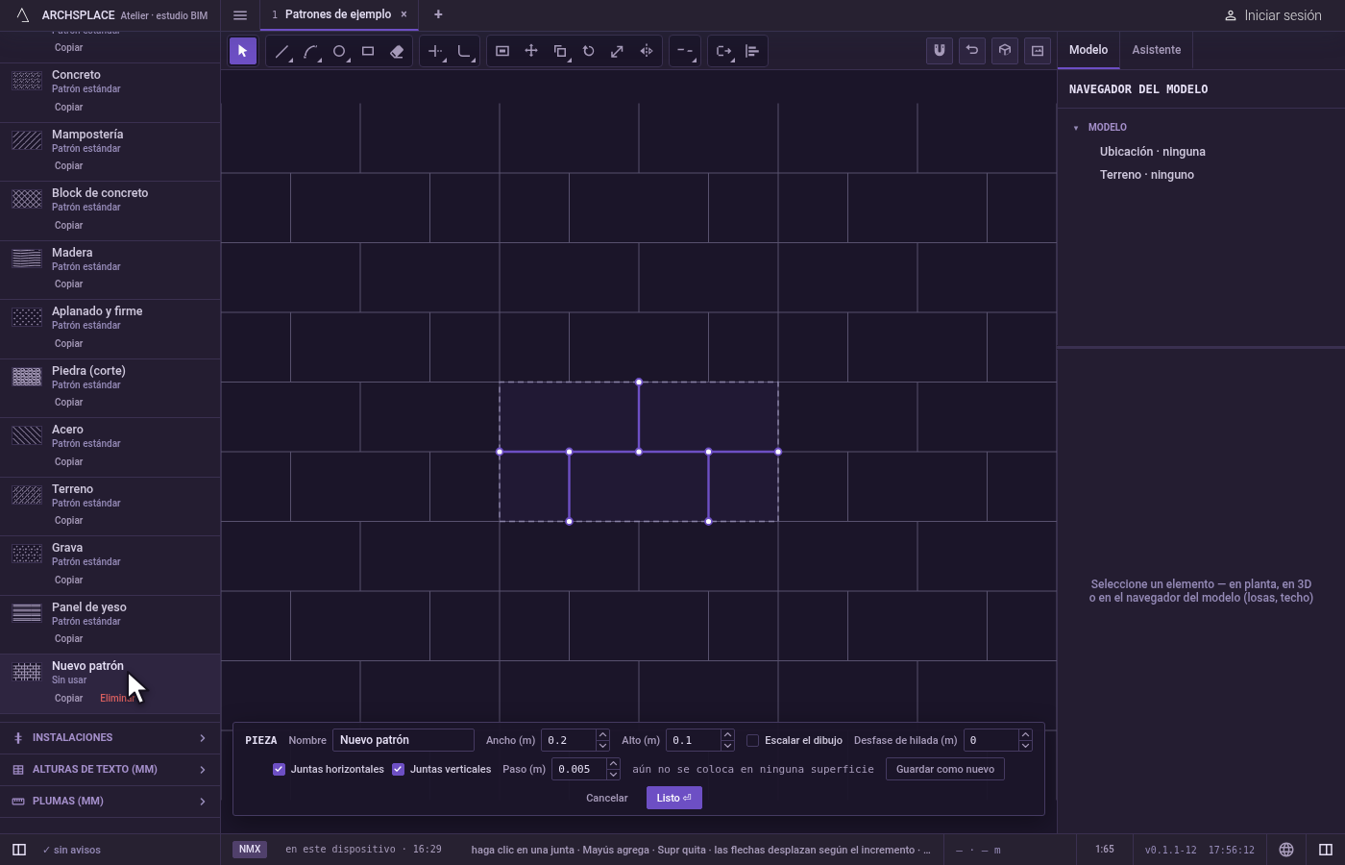
Task: Click the undo arrow icon
Action: click(972, 51)
